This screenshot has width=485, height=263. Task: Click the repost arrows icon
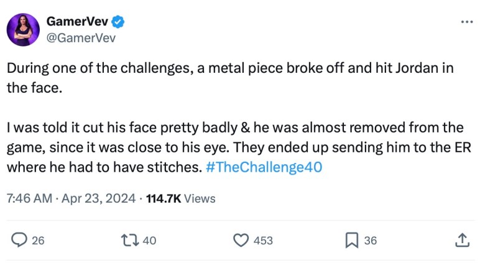point(132,239)
